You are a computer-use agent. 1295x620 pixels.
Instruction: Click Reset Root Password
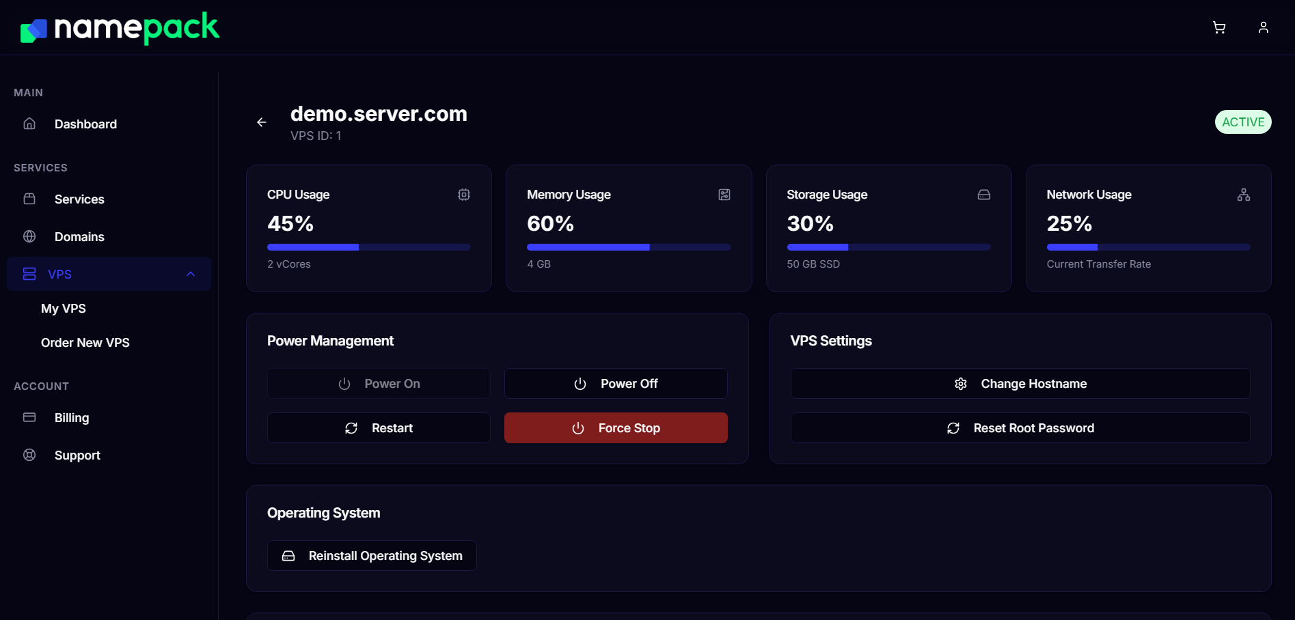pyautogui.click(x=1020, y=427)
